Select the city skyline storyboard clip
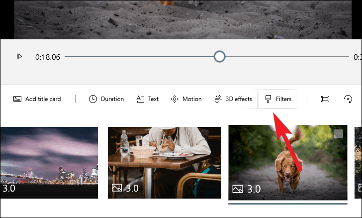The width and height of the screenshot is (362, 218). coord(49,163)
